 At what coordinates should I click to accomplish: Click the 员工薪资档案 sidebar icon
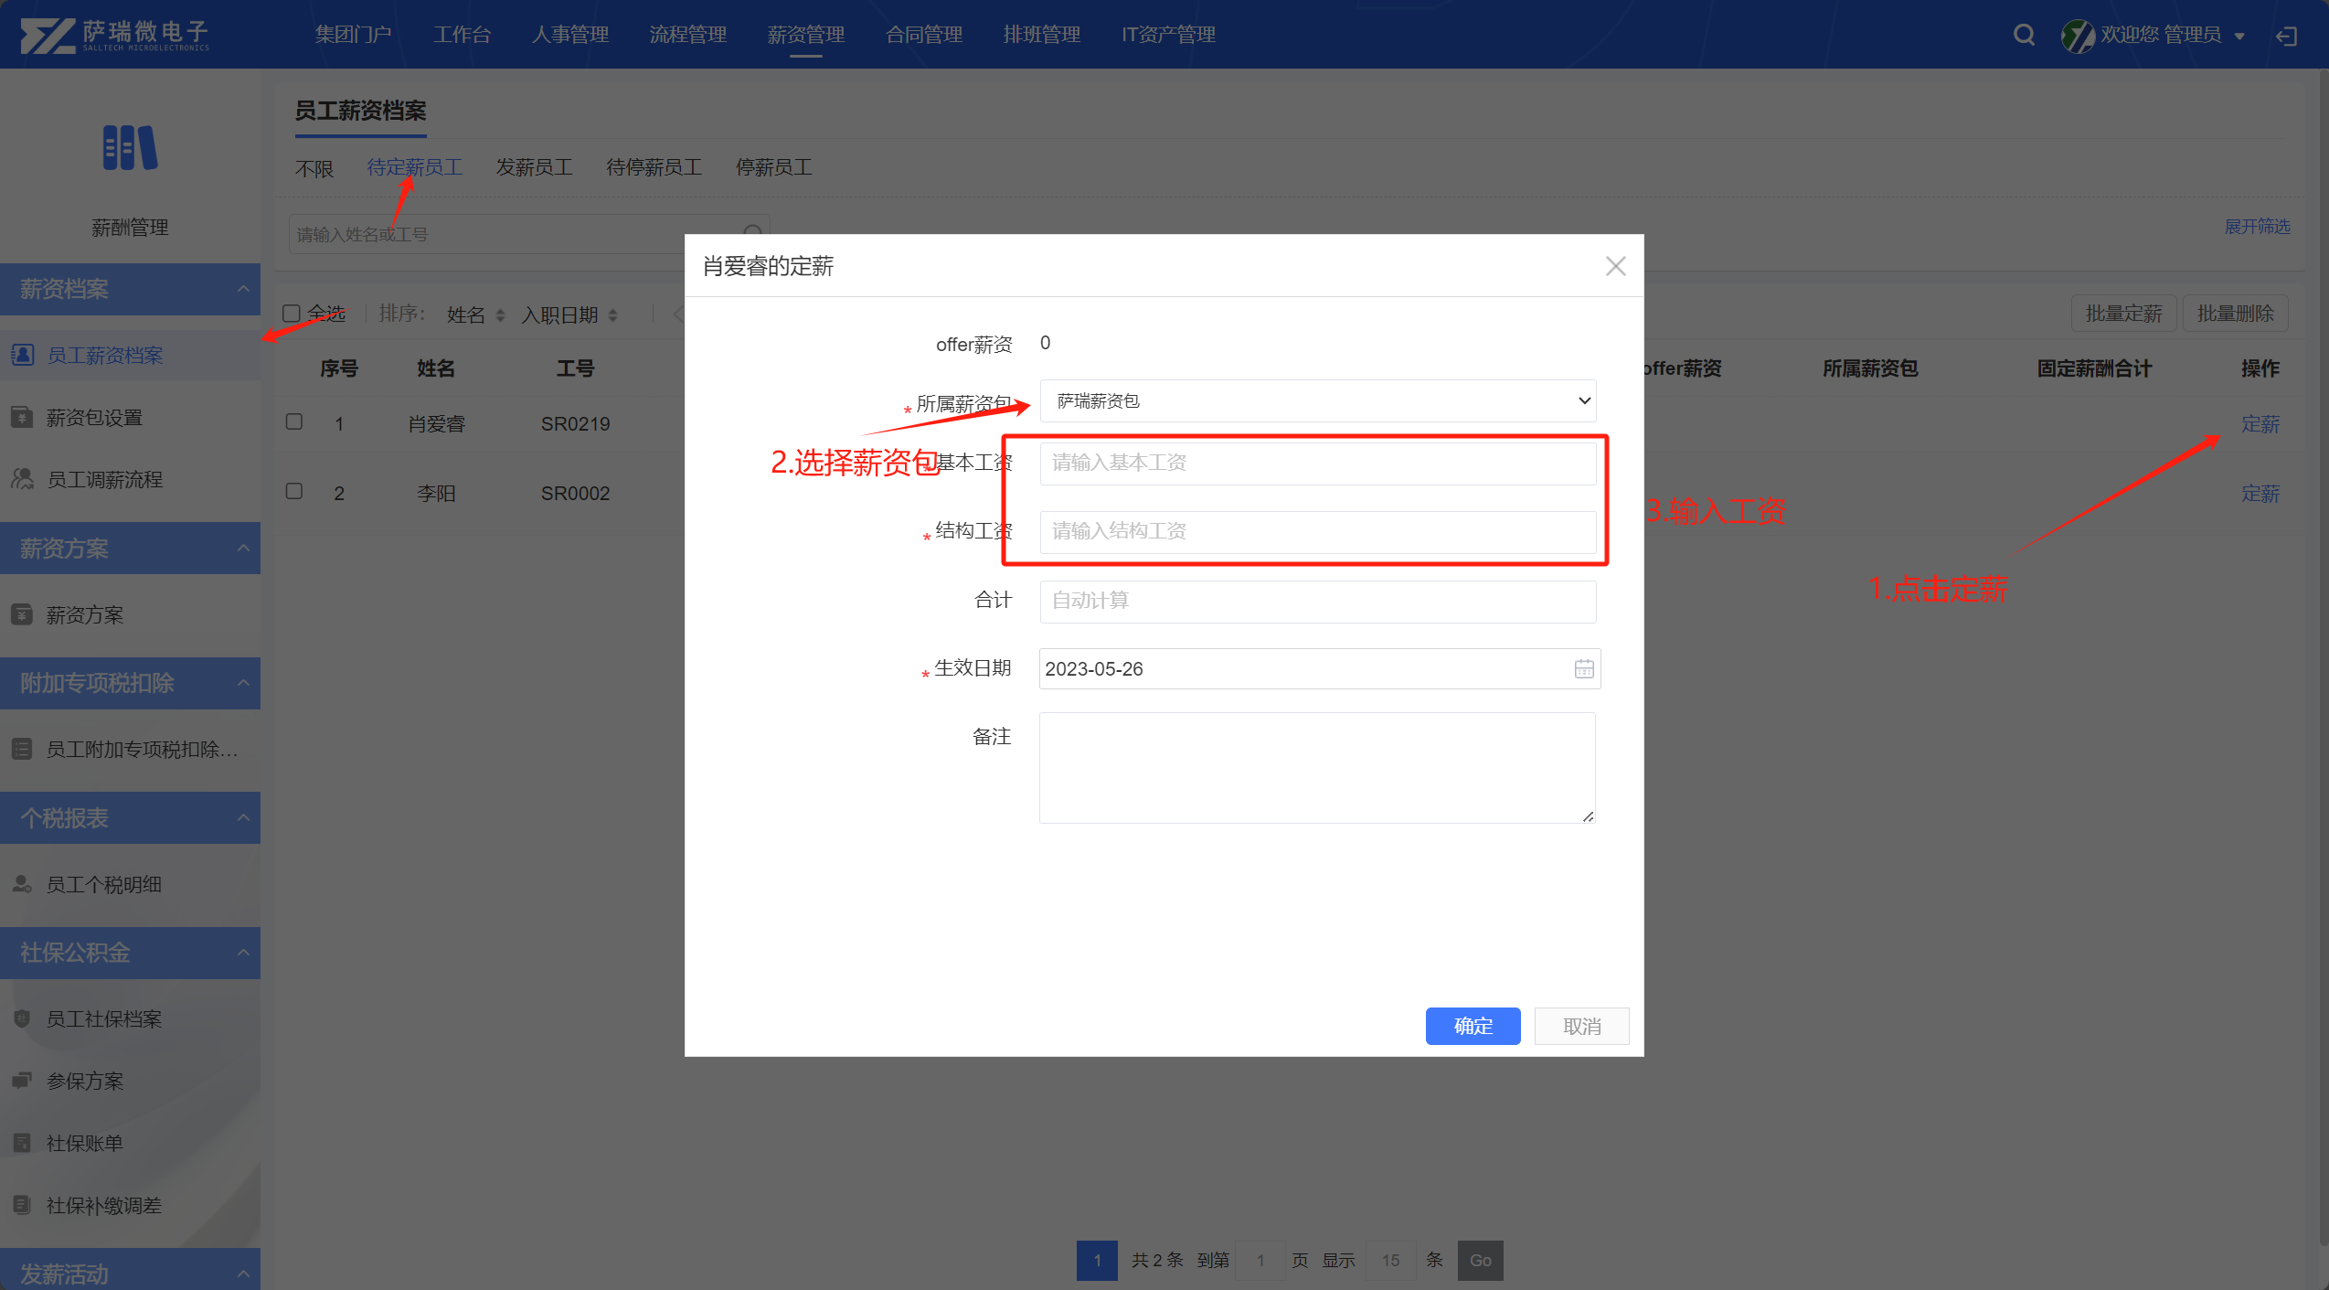(x=23, y=355)
